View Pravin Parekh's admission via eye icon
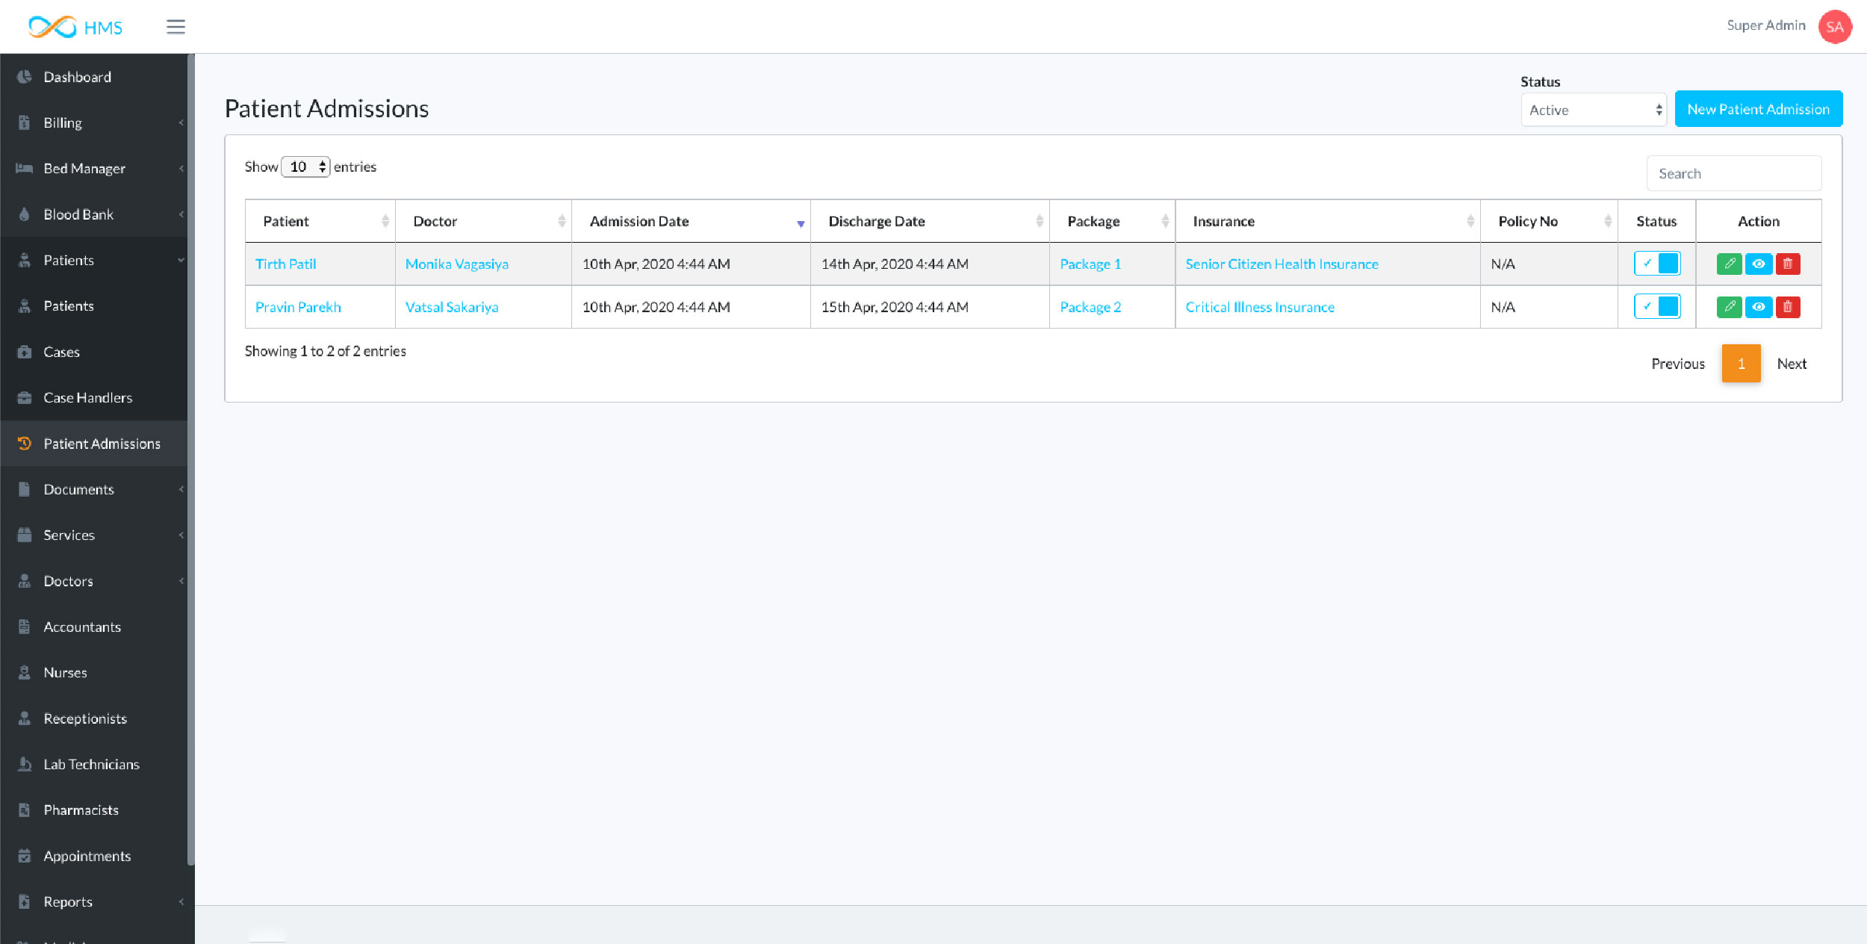 pyautogui.click(x=1759, y=307)
